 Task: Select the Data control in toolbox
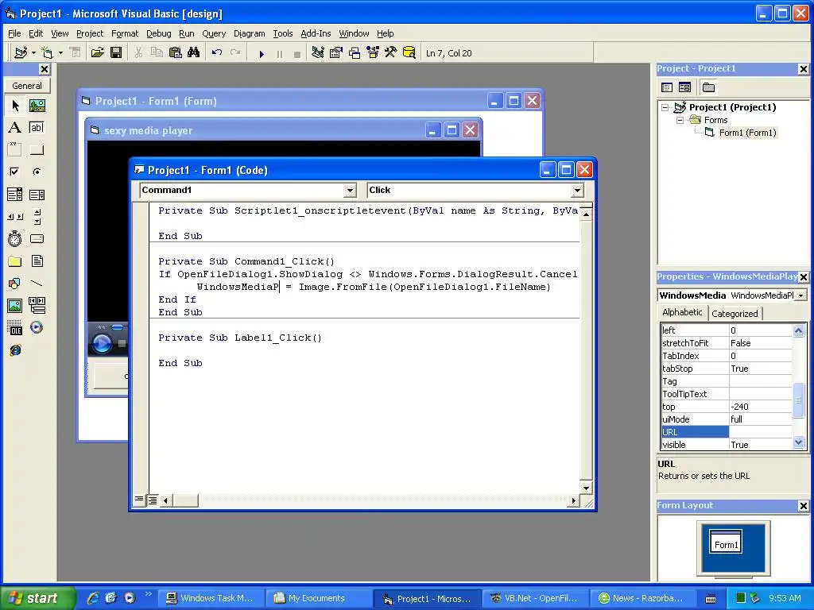point(37,306)
